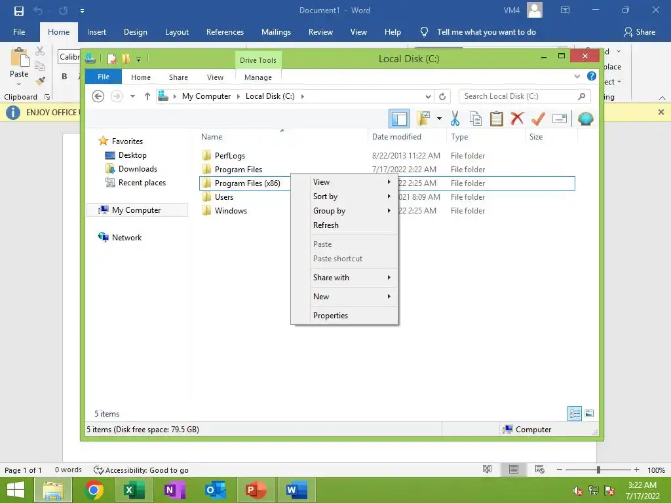671x503 pixels.
Task: Click the Paste clipboard icon in Explorer toolbar
Action: tap(497, 119)
